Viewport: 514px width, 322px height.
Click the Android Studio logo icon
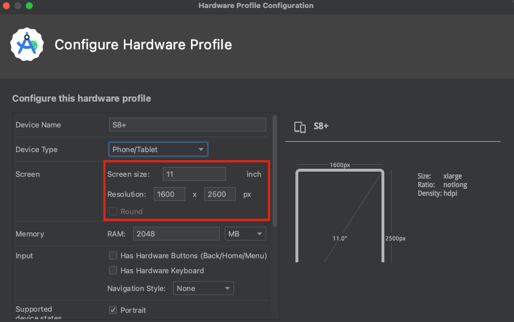pyautogui.click(x=27, y=44)
